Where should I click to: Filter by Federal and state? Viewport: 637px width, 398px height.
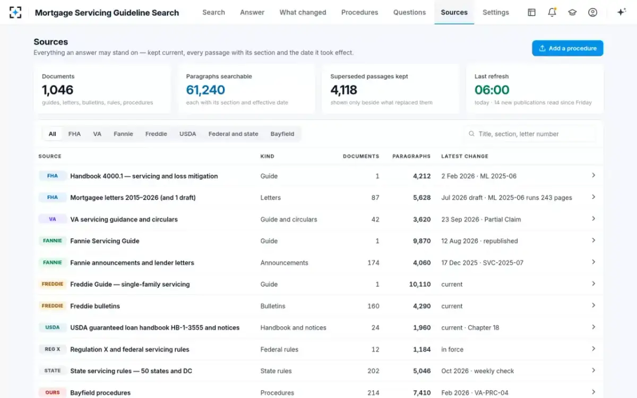233,134
